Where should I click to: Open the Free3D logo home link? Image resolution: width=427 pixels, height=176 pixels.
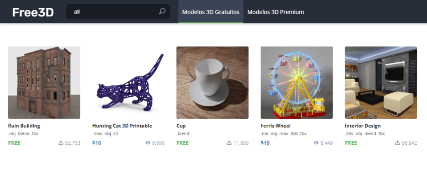point(33,12)
